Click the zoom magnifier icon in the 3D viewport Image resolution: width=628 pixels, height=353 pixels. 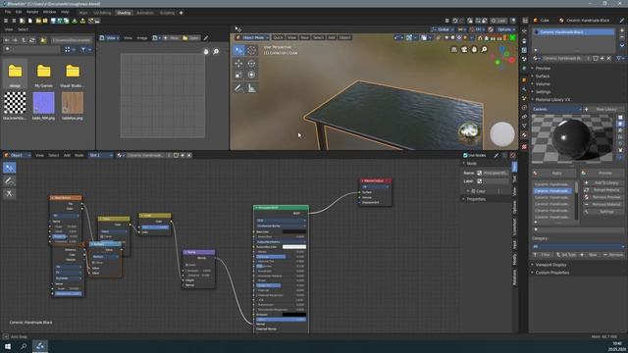[484, 49]
